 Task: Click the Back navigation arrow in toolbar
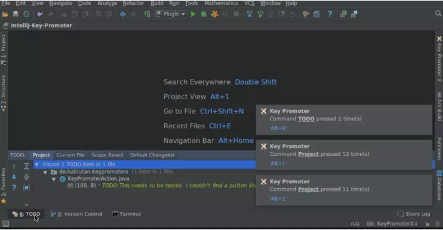122,14
